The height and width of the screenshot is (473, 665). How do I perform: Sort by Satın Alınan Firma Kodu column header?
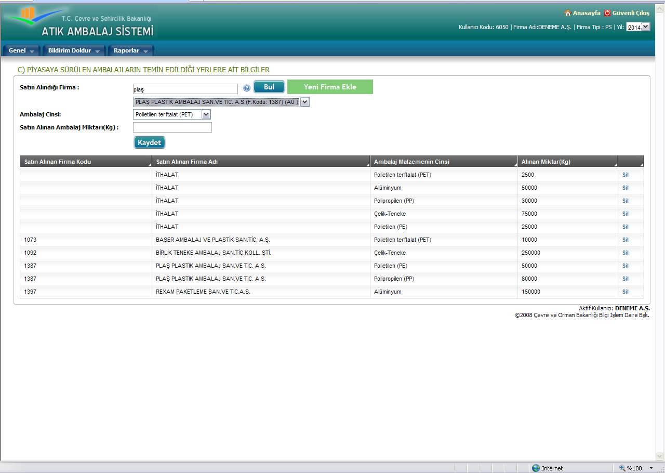click(x=86, y=162)
